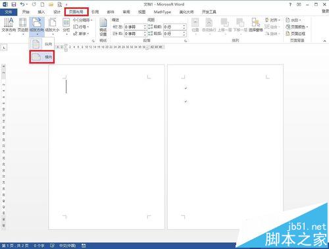Expand the 对齐 align dropdown
Image resolution: width=329 pixels, height=249 pixels.
pyautogui.click(x=272, y=20)
